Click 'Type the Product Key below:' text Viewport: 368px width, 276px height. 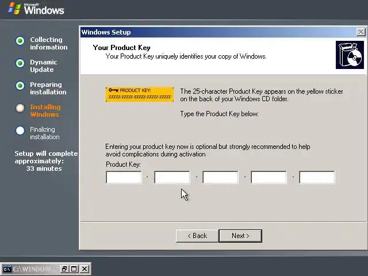point(219,114)
